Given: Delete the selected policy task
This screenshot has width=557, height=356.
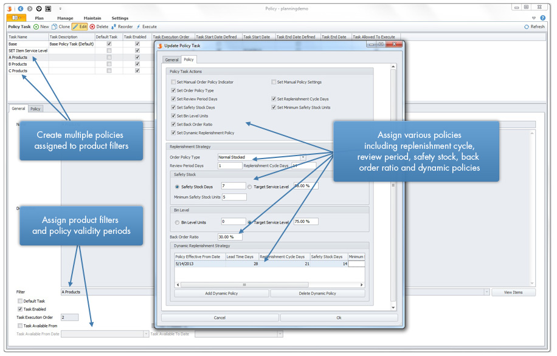Looking at the screenshot, I should 99,27.
